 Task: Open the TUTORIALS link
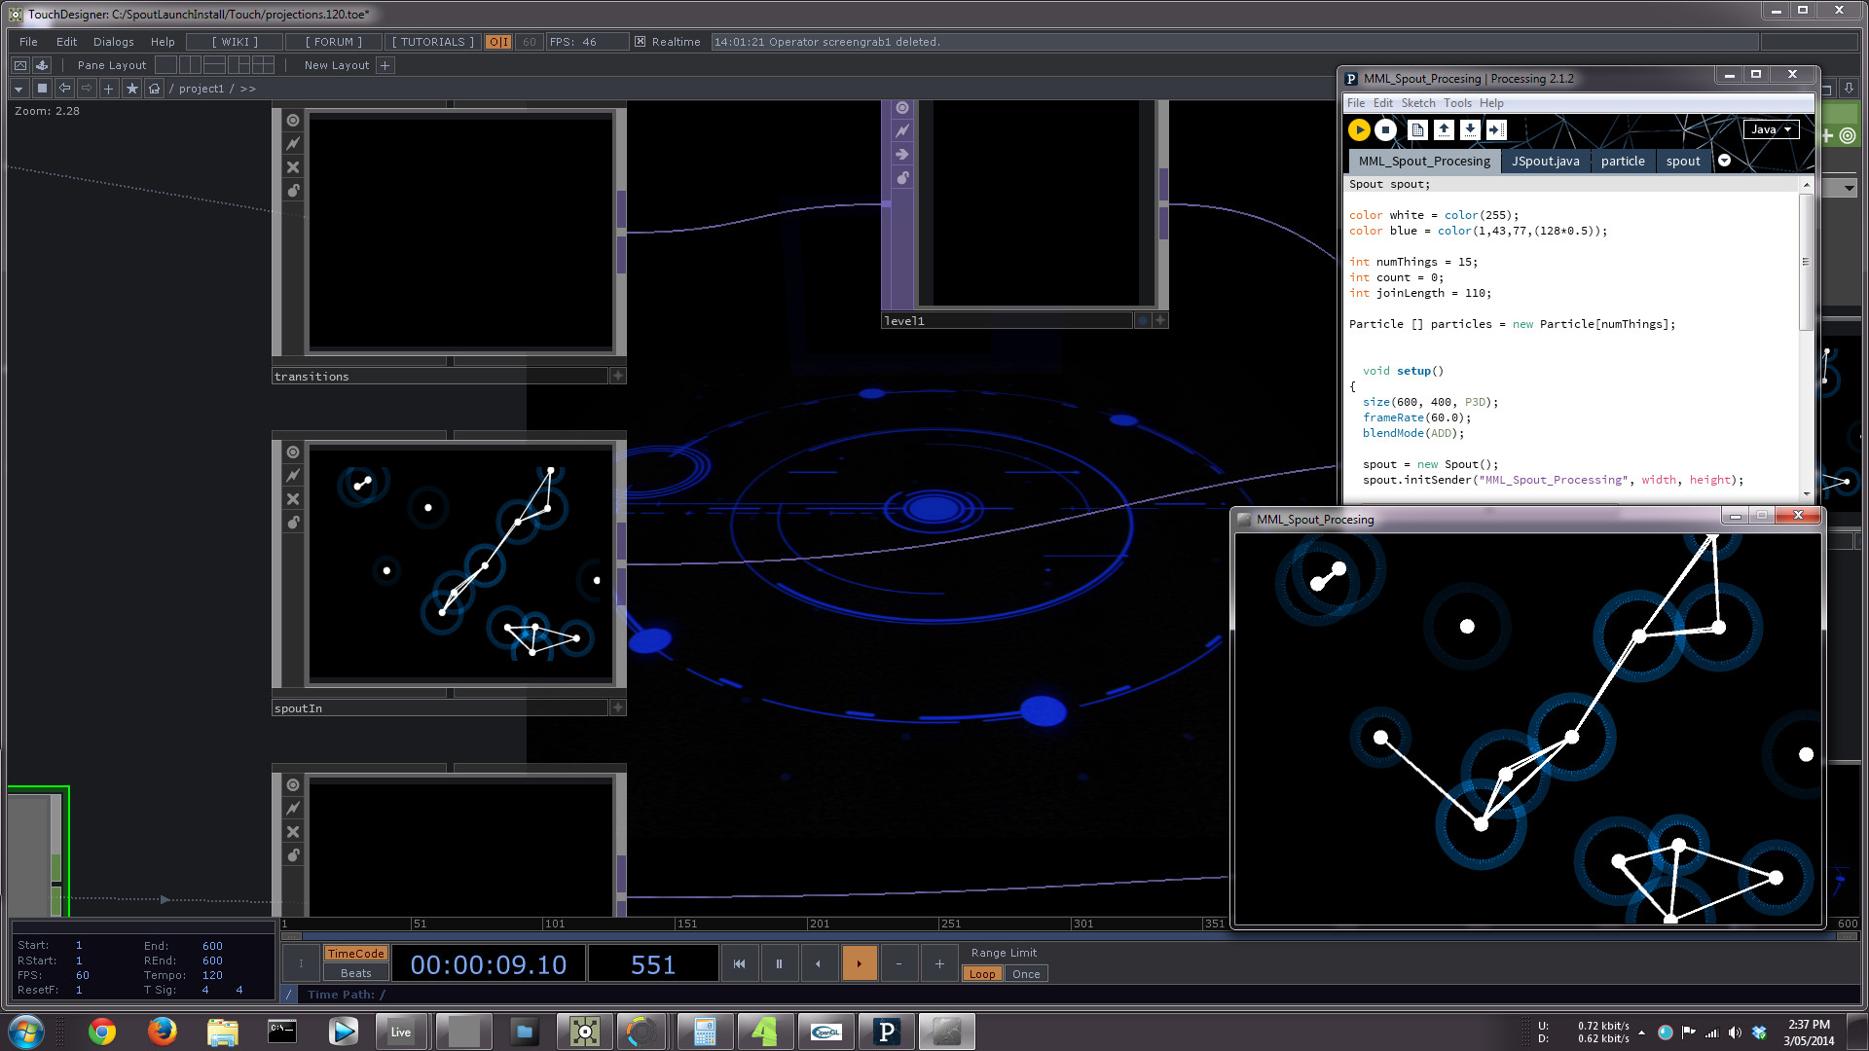tap(432, 42)
